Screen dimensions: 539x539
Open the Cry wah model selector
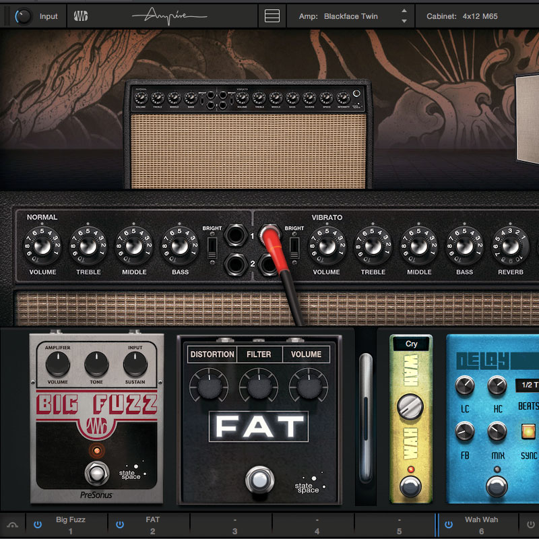click(x=411, y=344)
